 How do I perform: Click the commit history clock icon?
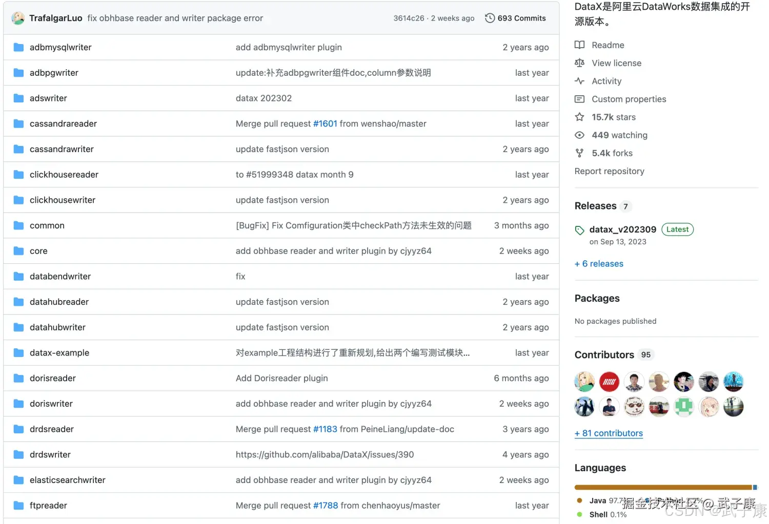tap(490, 18)
